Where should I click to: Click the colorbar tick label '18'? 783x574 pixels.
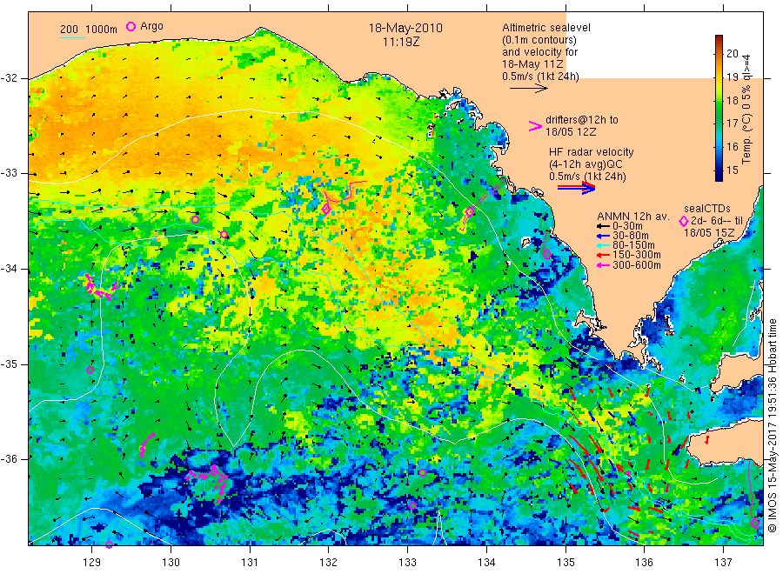tap(732, 100)
